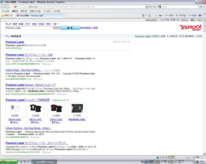The image size is (206, 164).
Task: Click the system tray clock
Action: coord(202,161)
